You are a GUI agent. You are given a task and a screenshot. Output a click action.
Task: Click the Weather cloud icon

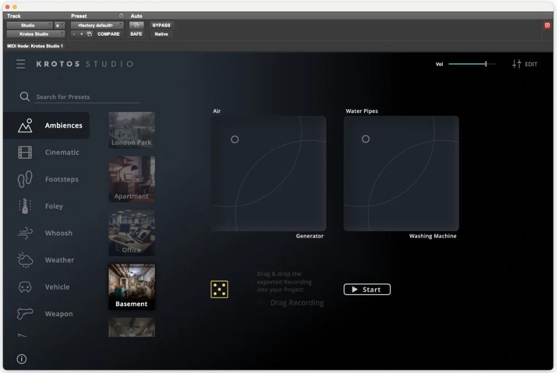25,260
